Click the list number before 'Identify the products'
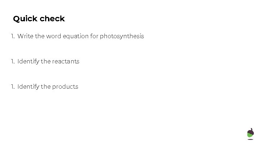The image size is (260, 146). [13, 87]
